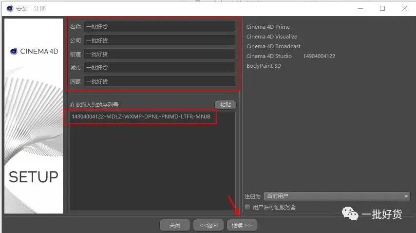Open the 注册为 当前用户 dropdown

(x=337, y=196)
